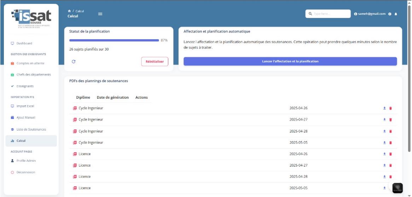Open the sameh@gmail.com account link

[x=370, y=14]
